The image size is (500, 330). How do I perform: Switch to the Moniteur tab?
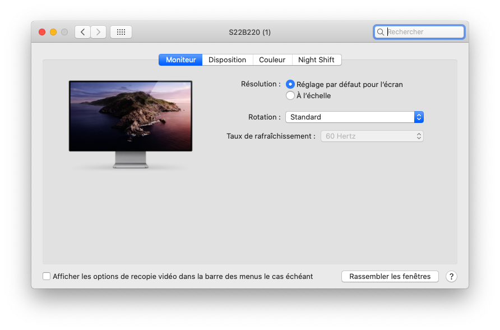coord(180,59)
